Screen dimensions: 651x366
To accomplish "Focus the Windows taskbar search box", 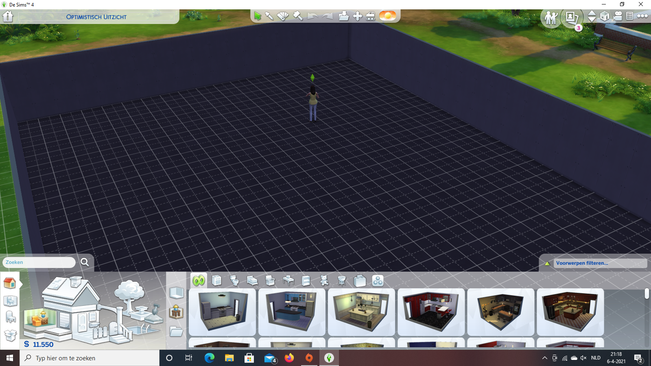I will tap(90, 358).
